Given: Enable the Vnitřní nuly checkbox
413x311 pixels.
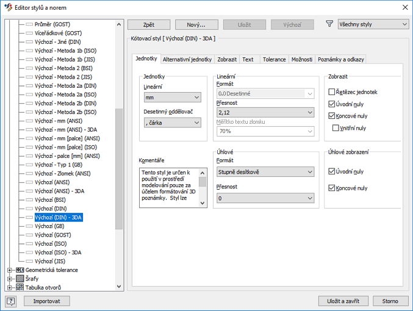Looking at the screenshot, I should [x=336, y=128].
